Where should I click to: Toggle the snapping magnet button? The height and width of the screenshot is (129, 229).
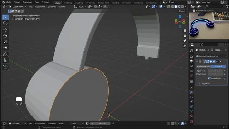[96, 6]
